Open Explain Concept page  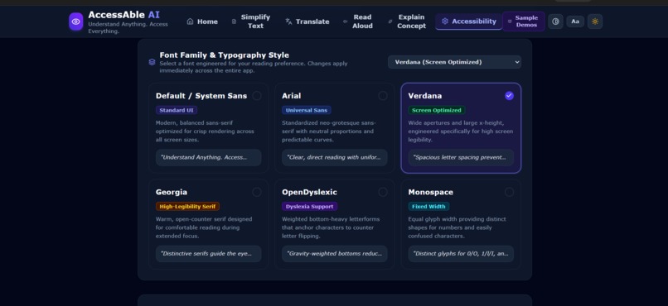pos(407,22)
